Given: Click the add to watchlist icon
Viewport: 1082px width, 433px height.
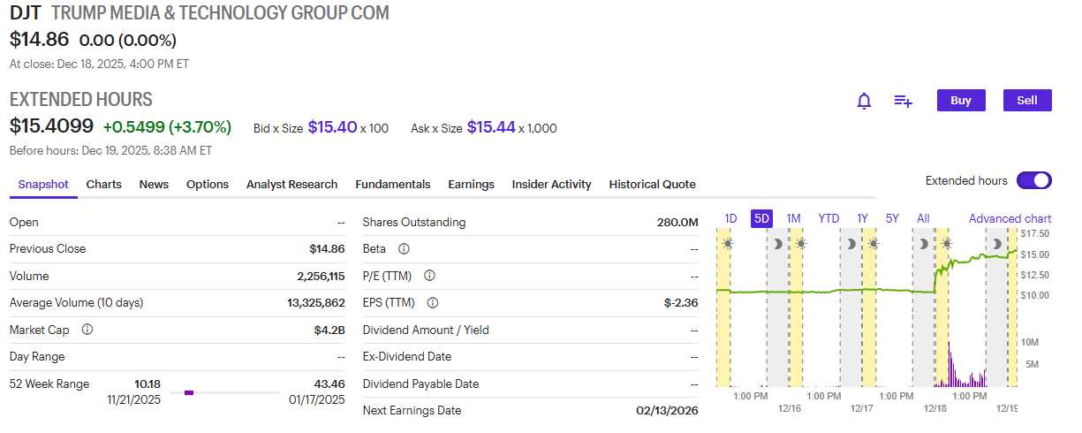Looking at the screenshot, I should [903, 101].
